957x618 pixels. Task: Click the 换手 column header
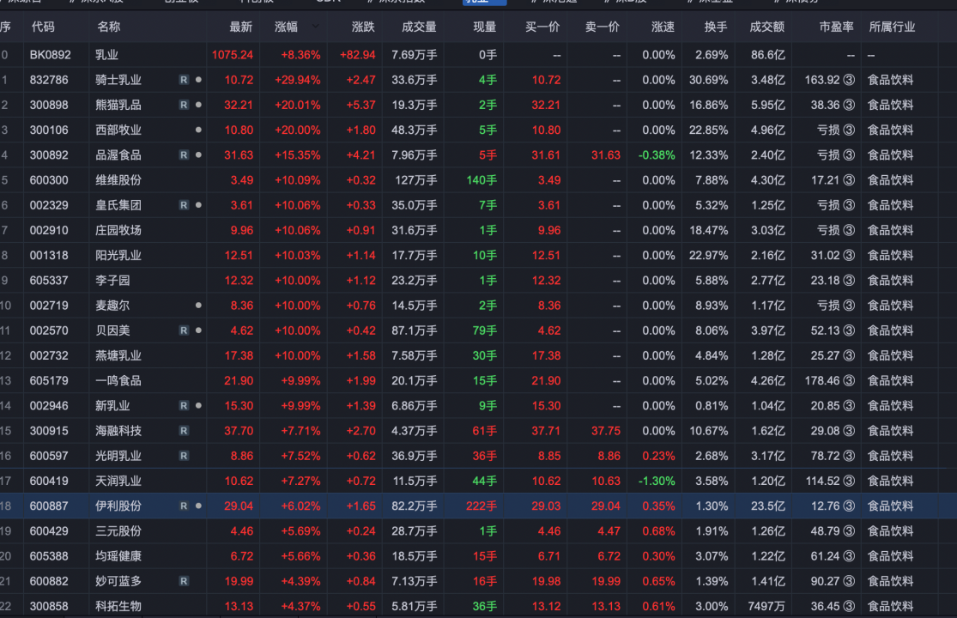click(x=716, y=27)
